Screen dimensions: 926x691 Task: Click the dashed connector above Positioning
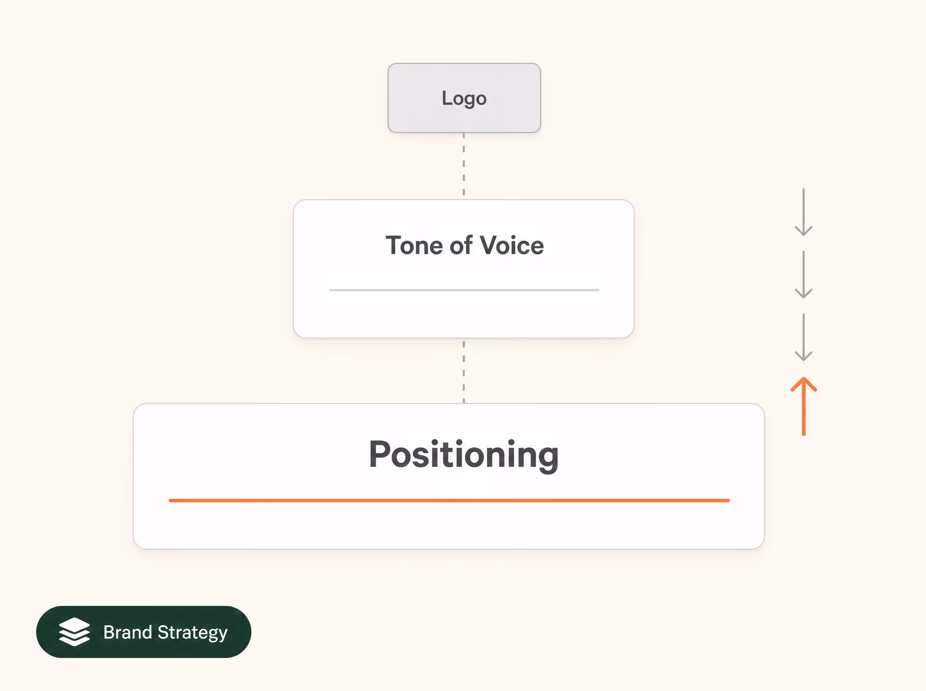tap(464, 371)
